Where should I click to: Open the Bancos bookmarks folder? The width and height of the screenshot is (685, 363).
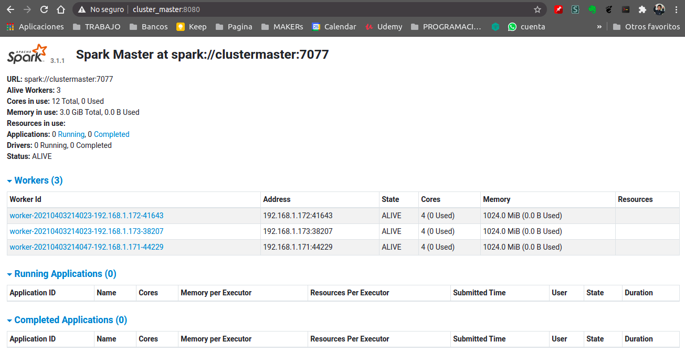(x=149, y=27)
